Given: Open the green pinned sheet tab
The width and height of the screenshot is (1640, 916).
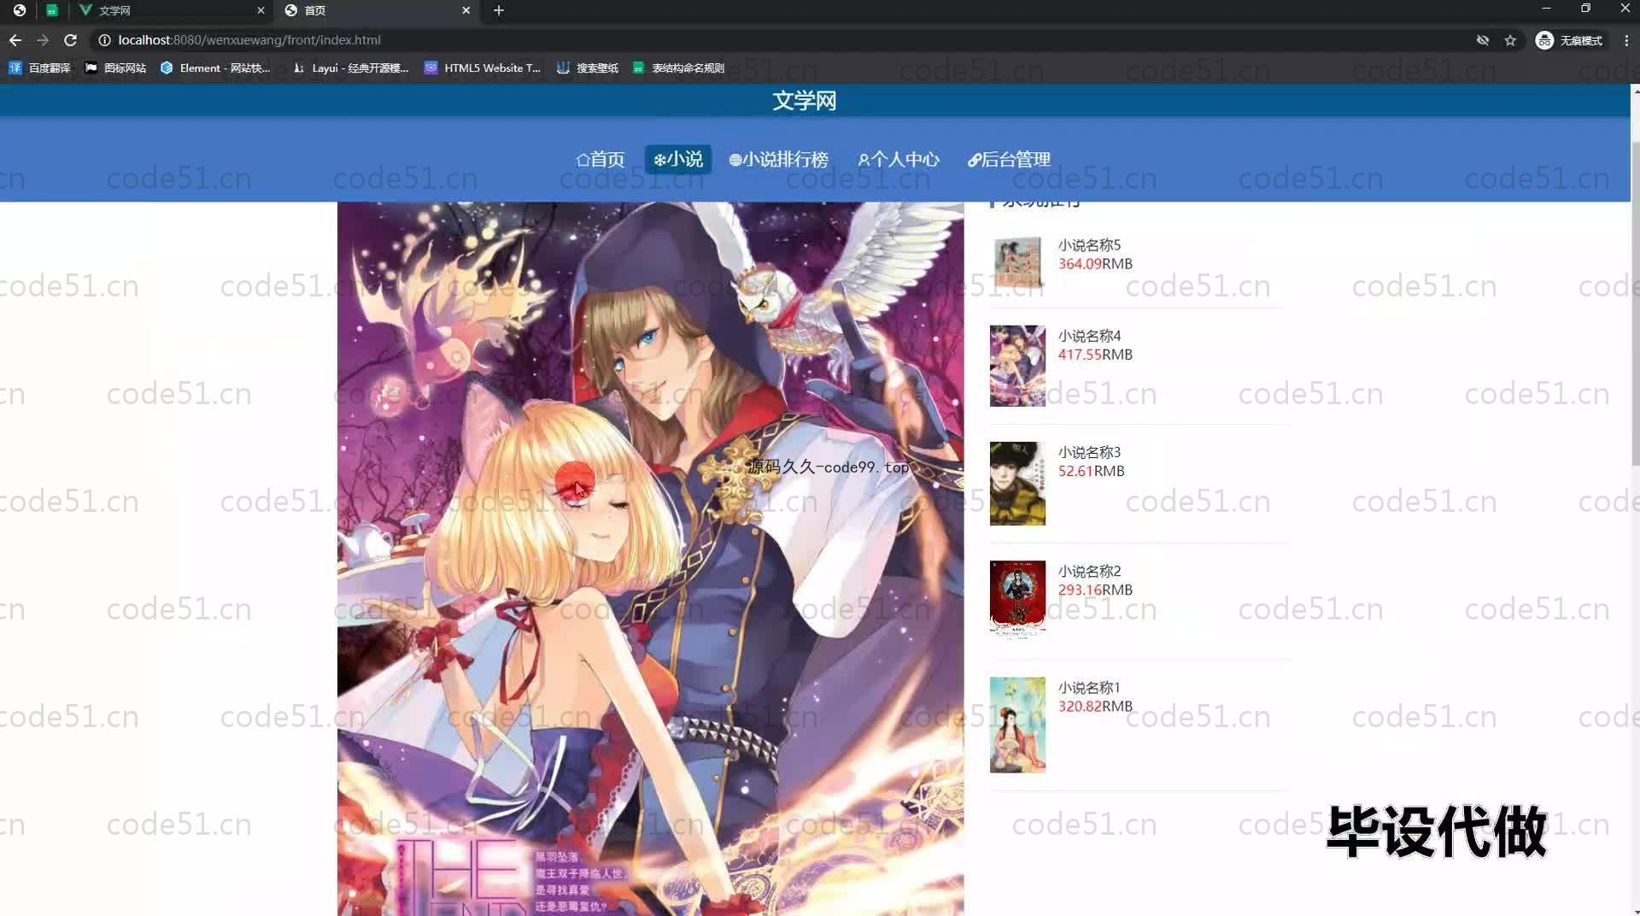Looking at the screenshot, I should tap(52, 10).
